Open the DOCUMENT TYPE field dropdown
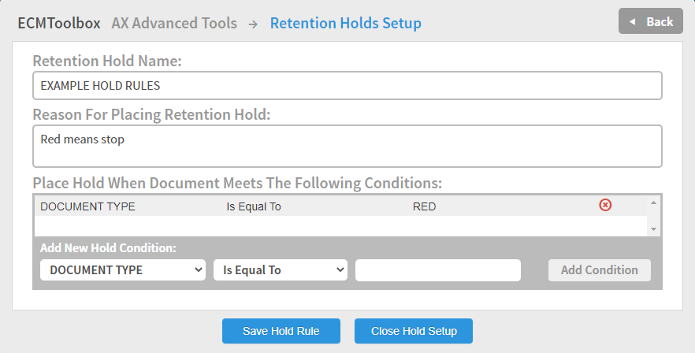The image size is (695, 353). click(x=123, y=270)
